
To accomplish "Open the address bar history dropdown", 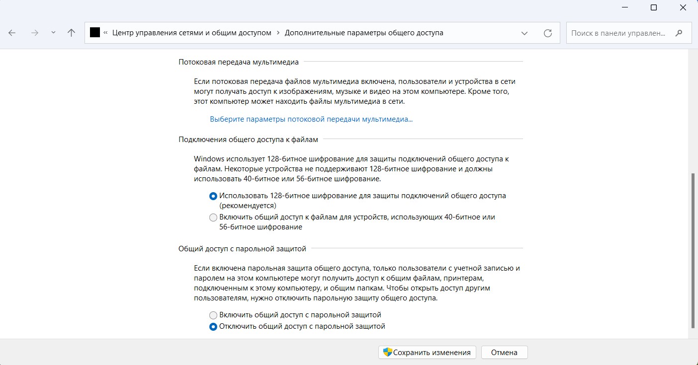I will [524, 33].
